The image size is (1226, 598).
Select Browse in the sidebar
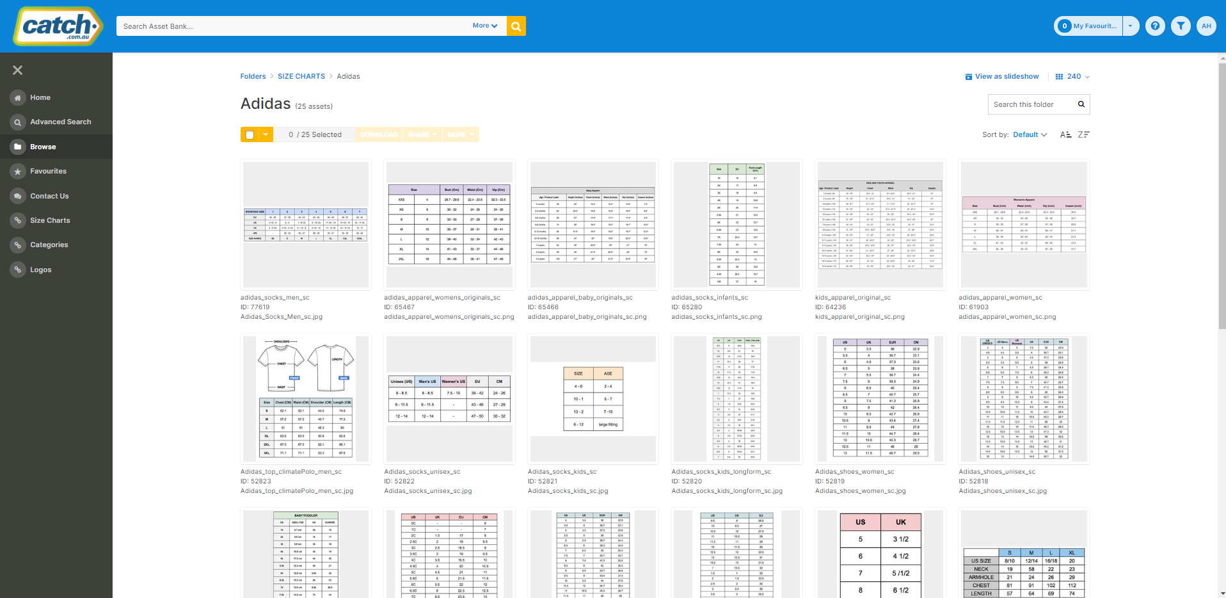[x=43, y=147]
